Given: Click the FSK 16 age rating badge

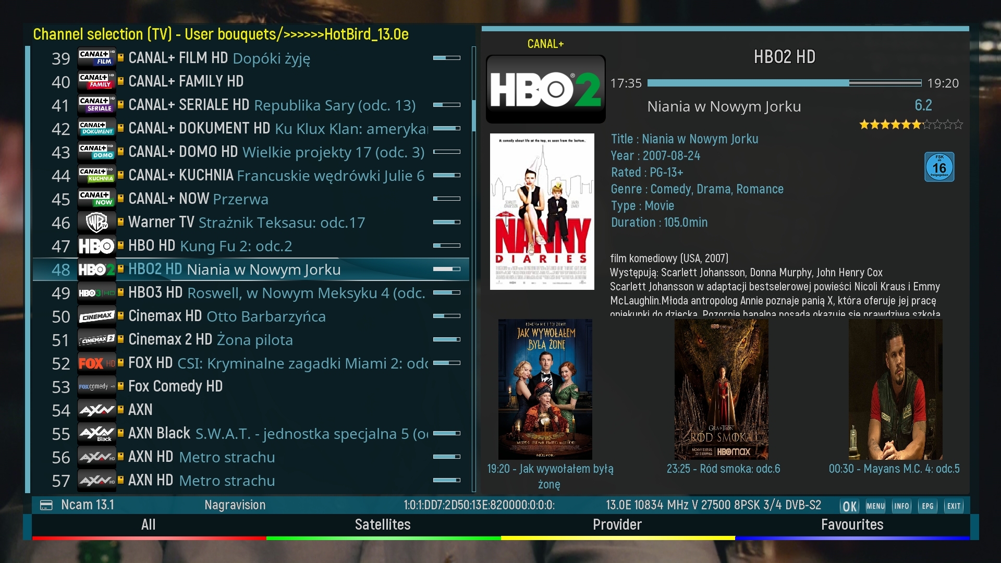Looking at the screenshot, I should tap(939, 167).
